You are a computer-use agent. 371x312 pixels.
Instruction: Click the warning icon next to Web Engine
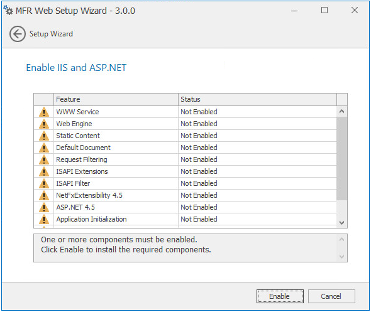point(44,124)
